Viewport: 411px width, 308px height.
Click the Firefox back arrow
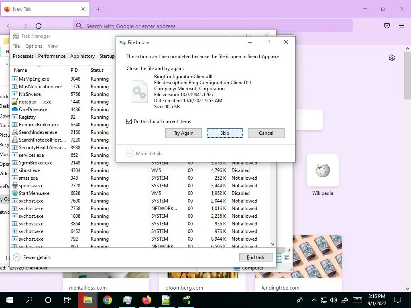[x=10, y=26]
